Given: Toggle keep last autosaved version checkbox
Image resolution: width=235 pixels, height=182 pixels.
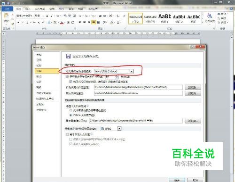Looking at the screenshot, I should tap(70, 82).
